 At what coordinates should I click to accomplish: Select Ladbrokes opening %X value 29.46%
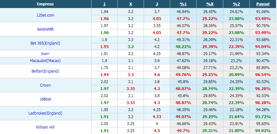(210, 110)
